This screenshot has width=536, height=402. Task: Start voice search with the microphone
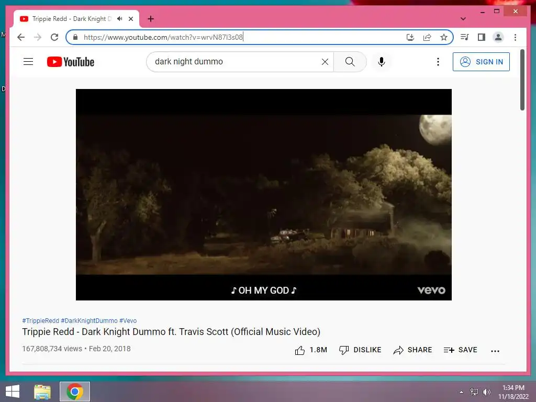point(382,62)
